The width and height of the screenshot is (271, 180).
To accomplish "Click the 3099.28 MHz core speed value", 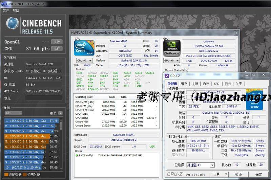I will pyautogui.click(x=198, y=141).
